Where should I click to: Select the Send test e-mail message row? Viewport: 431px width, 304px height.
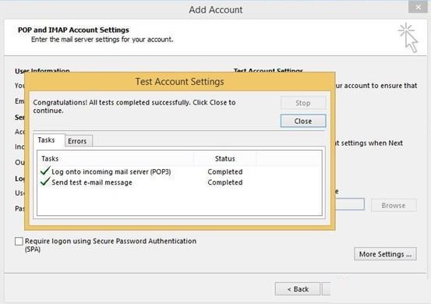point(179,182)
